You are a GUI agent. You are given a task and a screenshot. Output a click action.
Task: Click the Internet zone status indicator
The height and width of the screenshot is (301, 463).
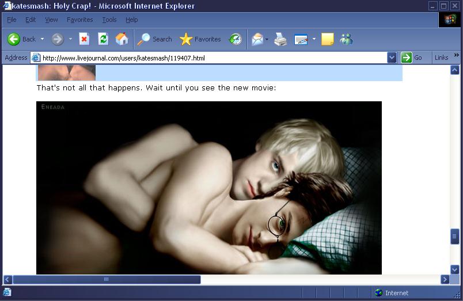[x=392, y=293]
